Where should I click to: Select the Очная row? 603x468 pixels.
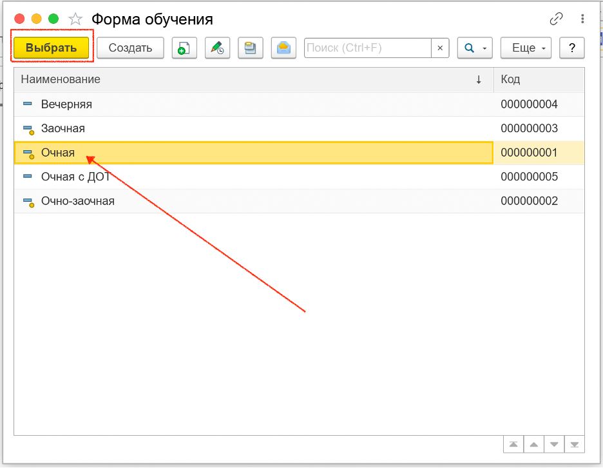(299, 153)
